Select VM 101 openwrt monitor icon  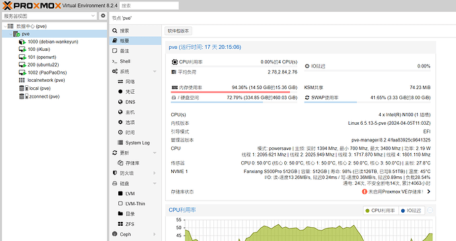(22, 57)
